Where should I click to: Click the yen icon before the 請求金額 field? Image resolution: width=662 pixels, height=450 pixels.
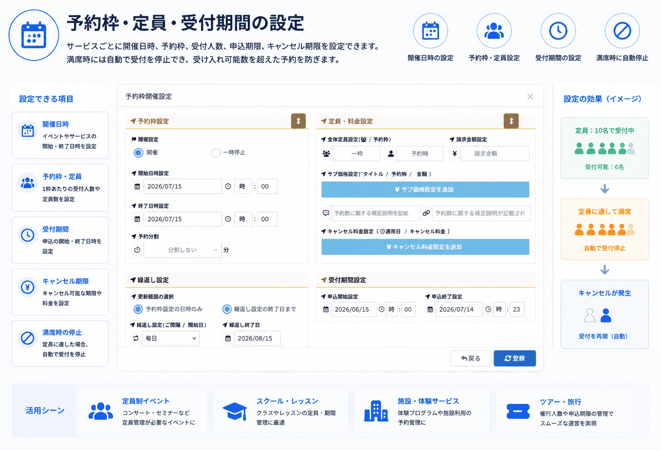pos(455,154)
